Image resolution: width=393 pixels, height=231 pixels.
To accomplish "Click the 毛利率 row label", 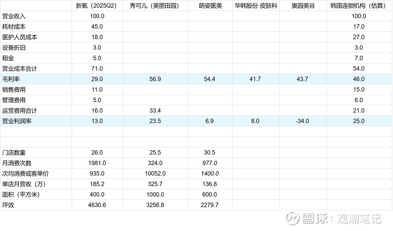I will (x=11, y=79).
